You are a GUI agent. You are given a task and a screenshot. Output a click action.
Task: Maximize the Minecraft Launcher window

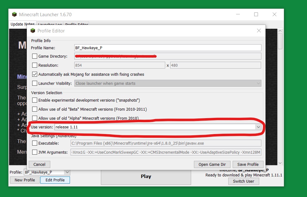pyautogui.click(x=256, y=14)
